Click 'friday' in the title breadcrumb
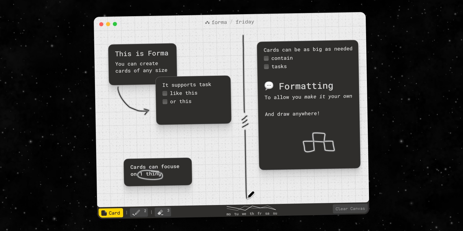 tap(245, 22)
